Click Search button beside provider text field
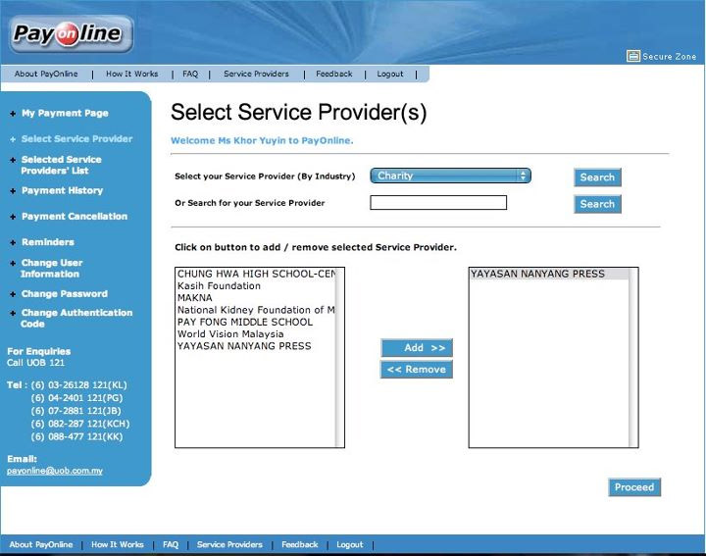 597,204
